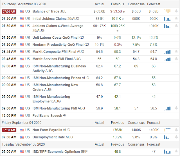Select previous value 46.8 for Economic Optimism
Screen dimensions: 180x156
(118, 151)
